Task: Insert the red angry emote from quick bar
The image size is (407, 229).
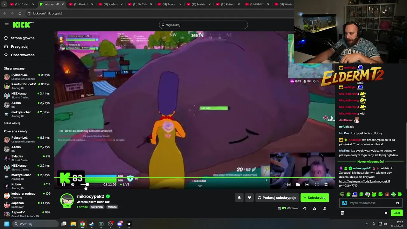Action: pos(387,194)
